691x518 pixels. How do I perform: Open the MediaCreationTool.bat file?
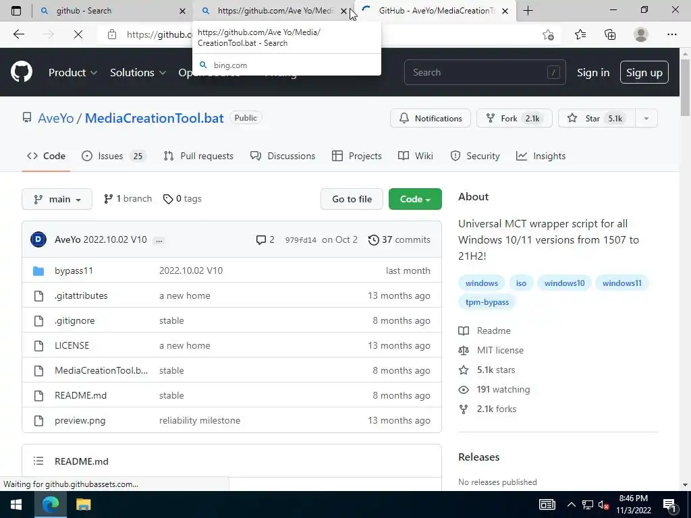(101, 370)
